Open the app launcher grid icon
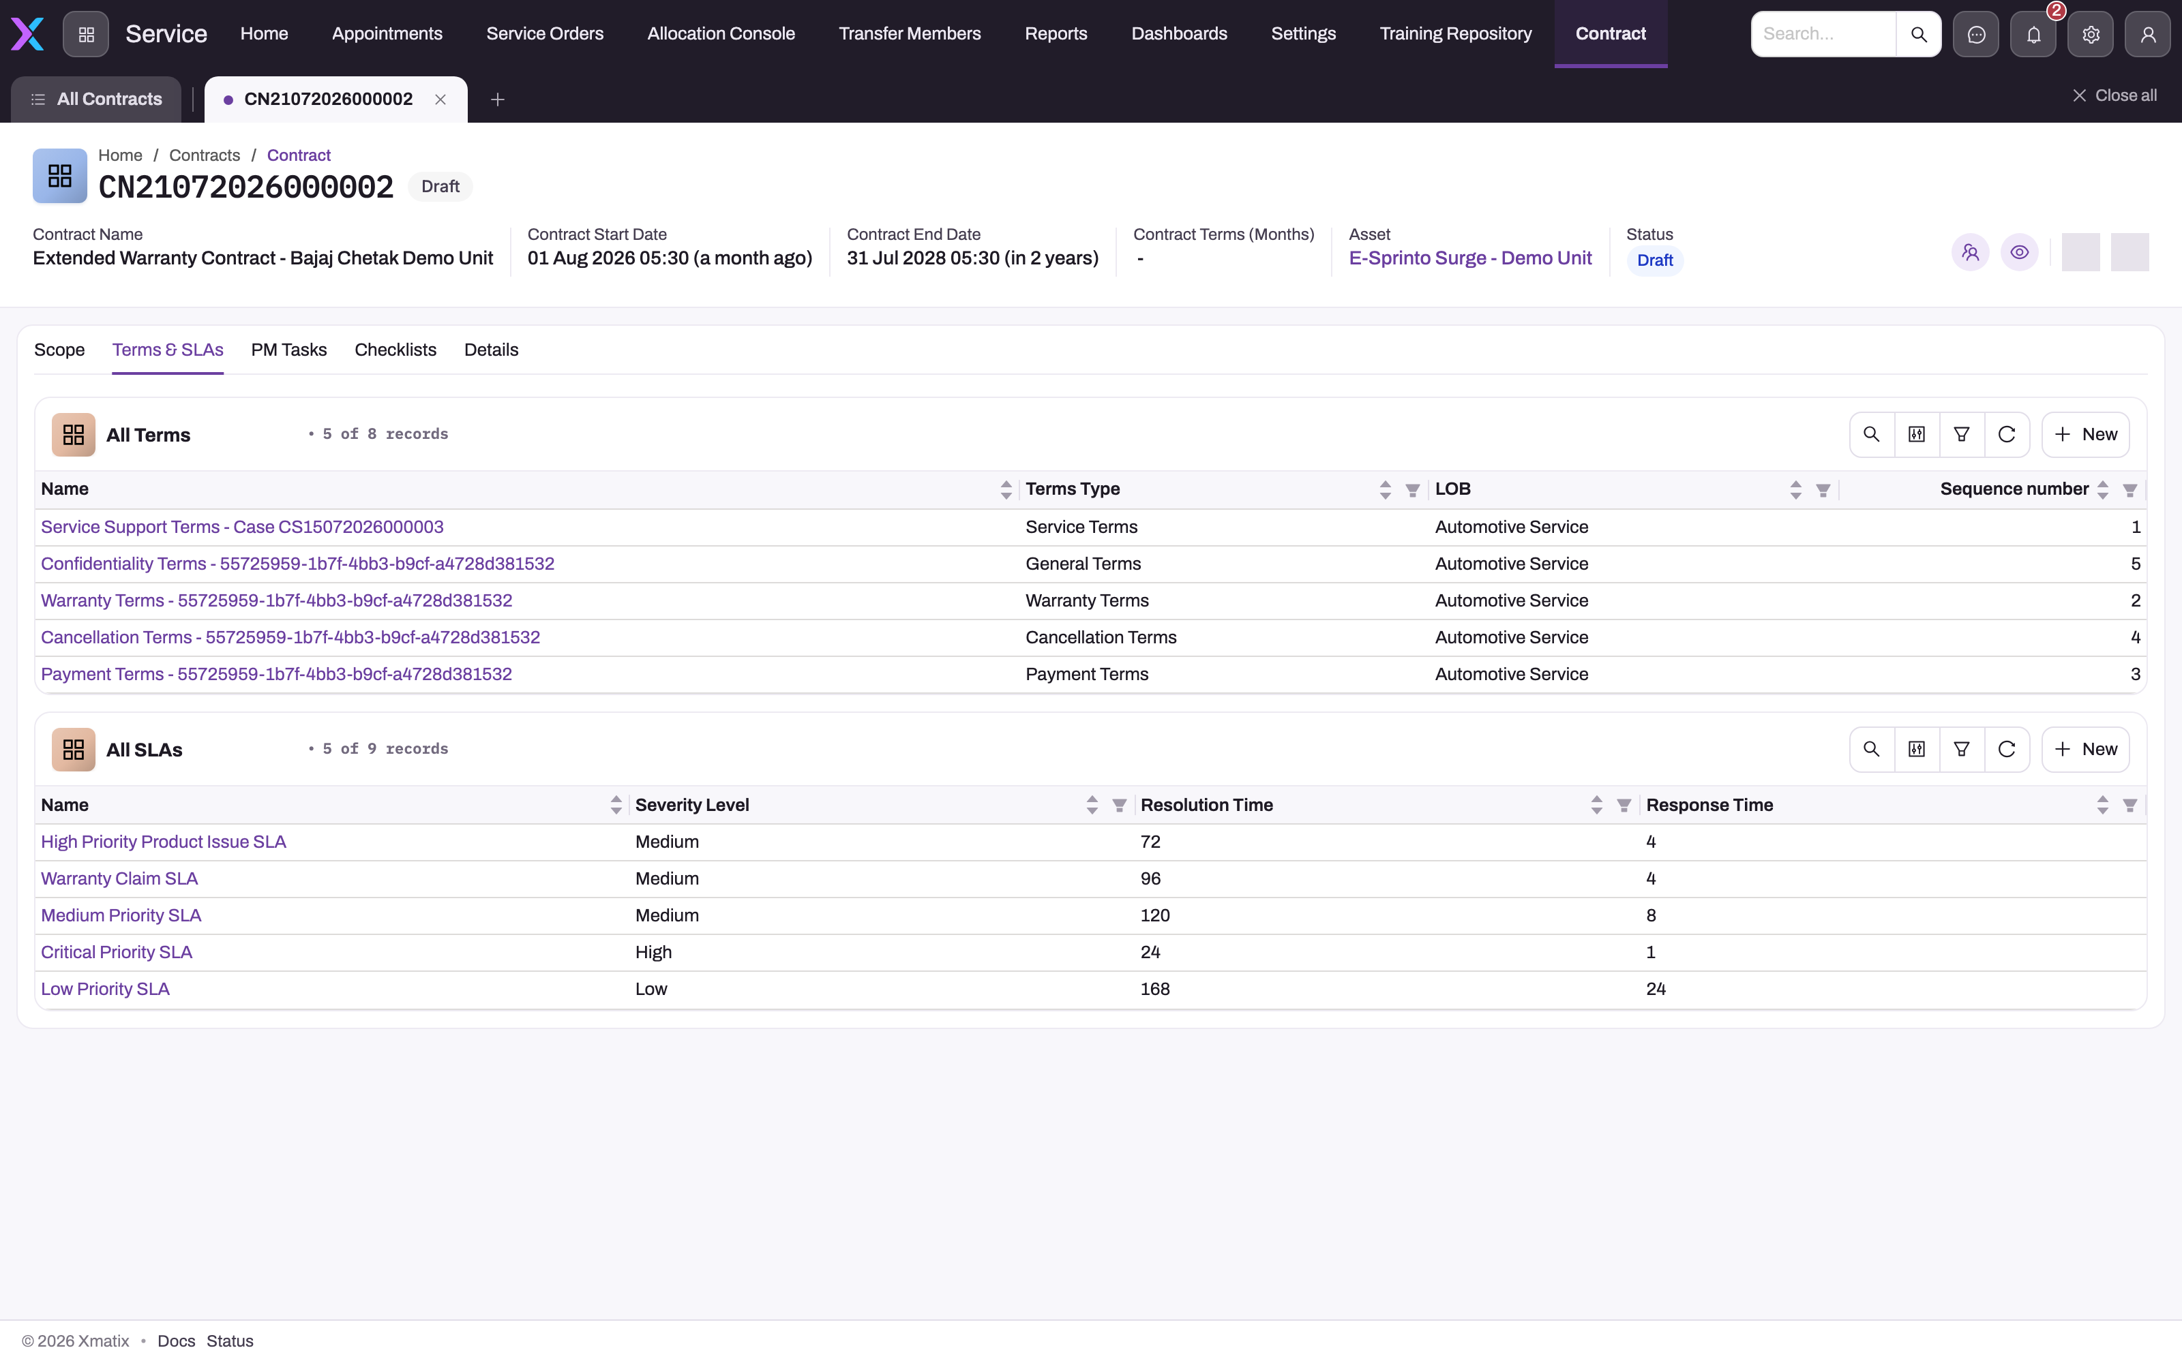This screenshot has height=1363, width=2182. pyautogui.click(x=86, y=34)
